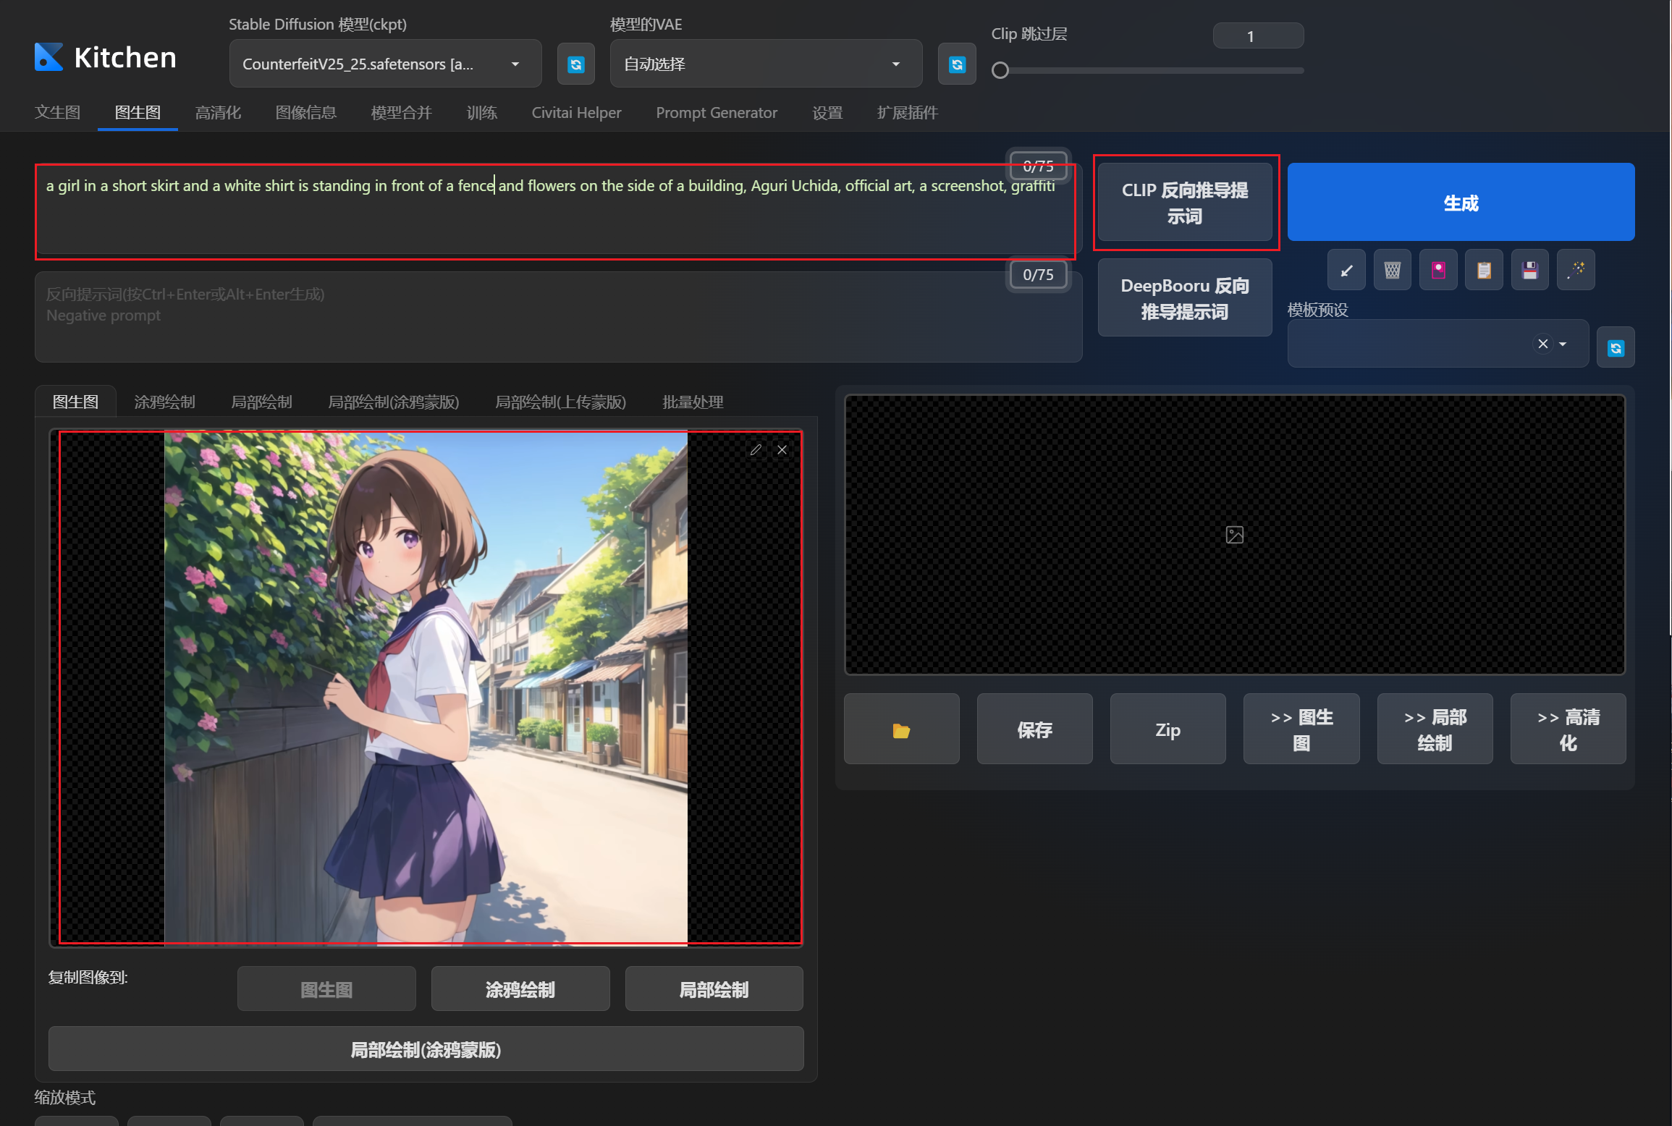
Task: Open extra networks with the pink card icon
Action: coord(1438,271)
